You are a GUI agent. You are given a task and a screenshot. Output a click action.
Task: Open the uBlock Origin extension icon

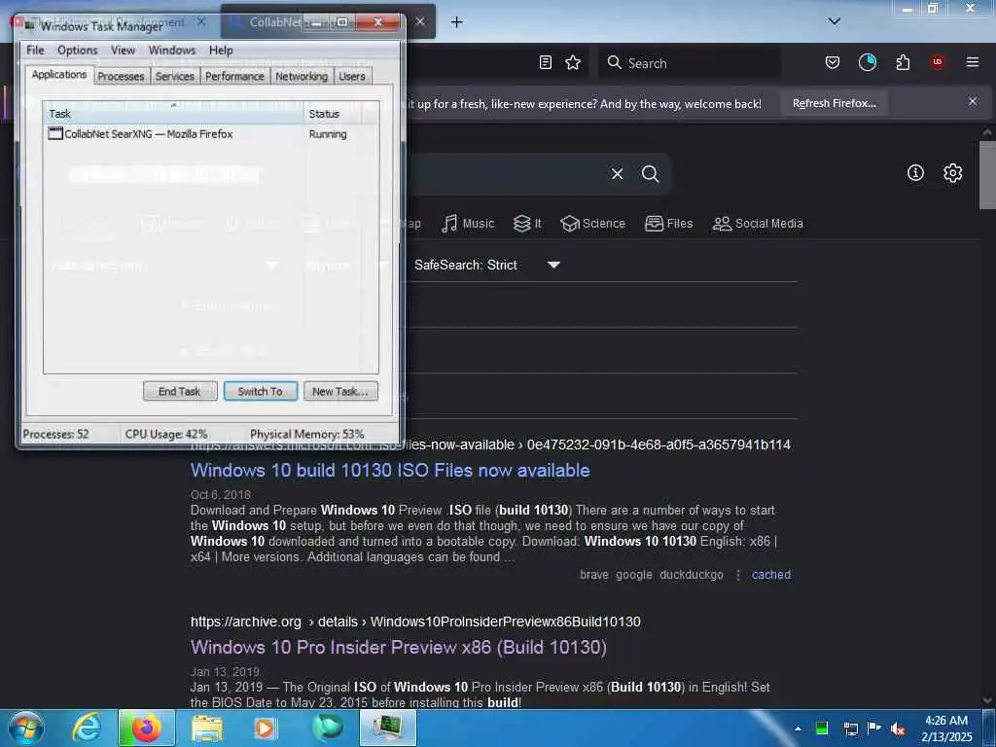point(938,62)
